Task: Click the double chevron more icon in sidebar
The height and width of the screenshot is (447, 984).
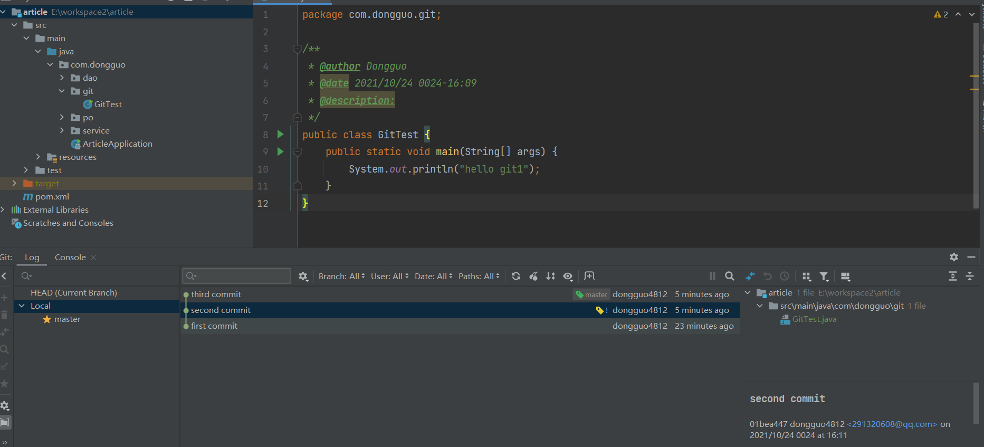Action: [x=4, y=442]
